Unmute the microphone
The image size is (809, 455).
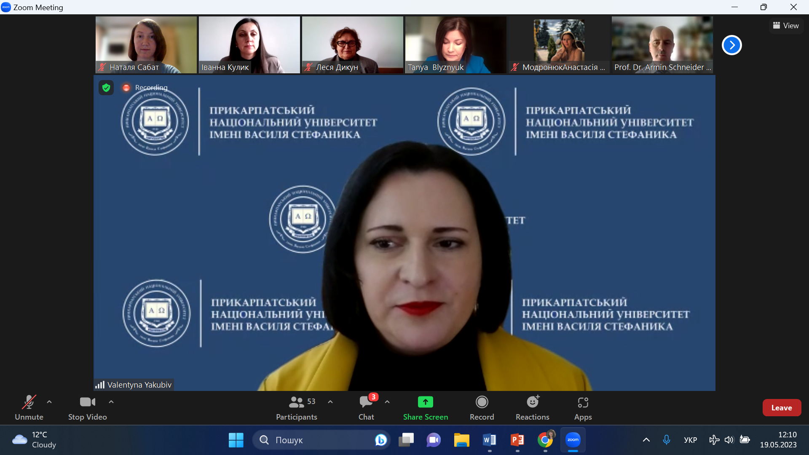pos(29,407)
